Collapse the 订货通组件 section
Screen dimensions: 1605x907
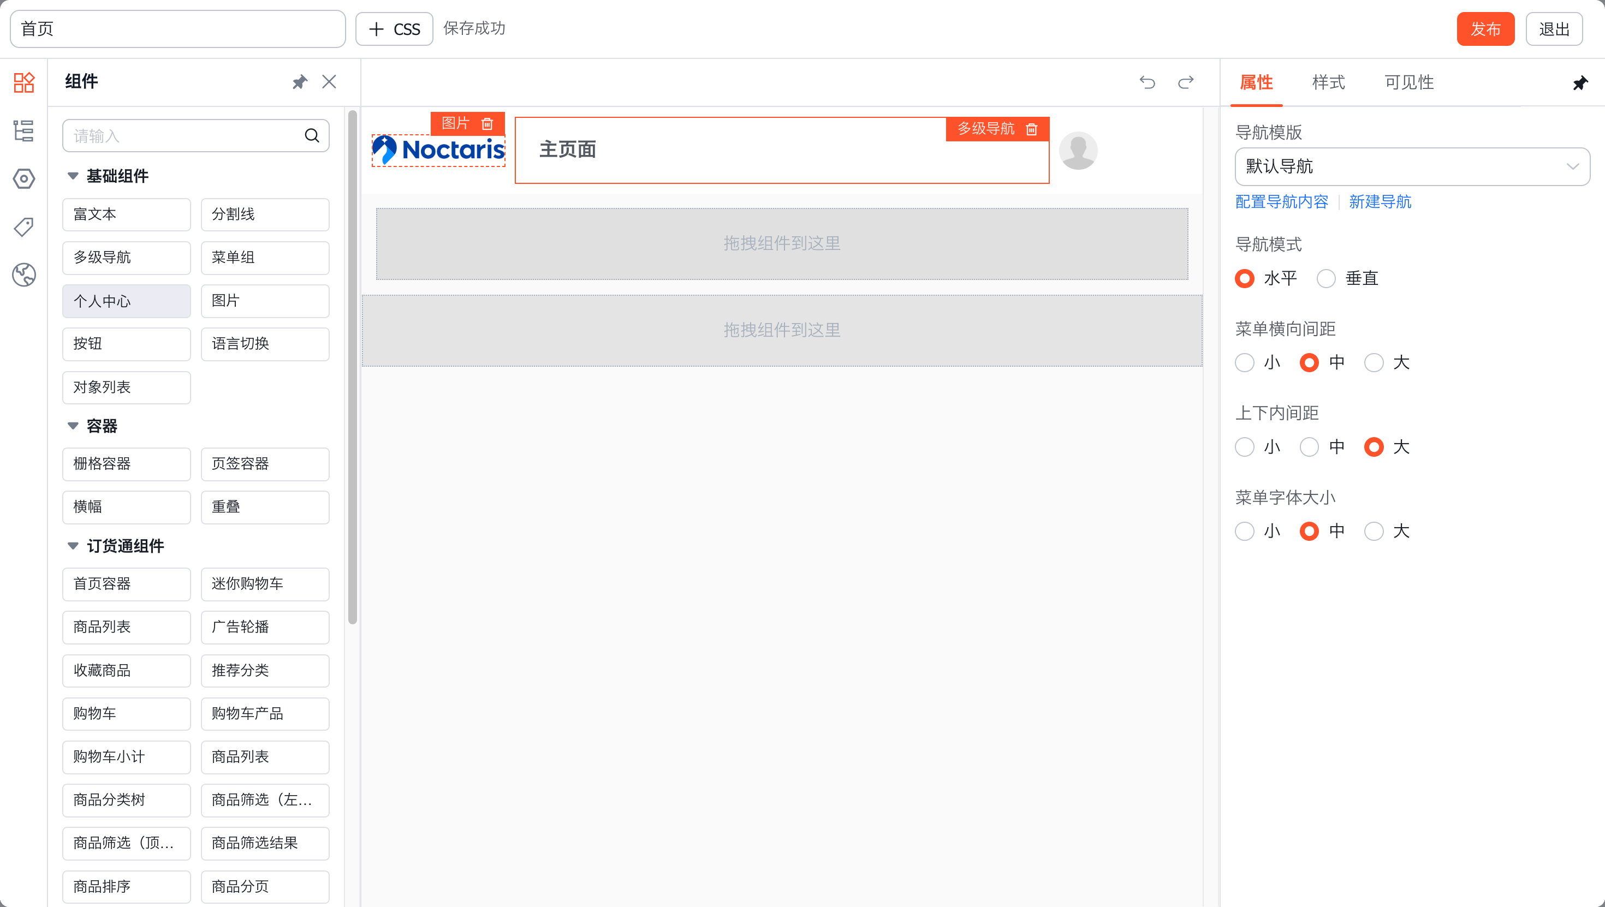tap(73, 546)
